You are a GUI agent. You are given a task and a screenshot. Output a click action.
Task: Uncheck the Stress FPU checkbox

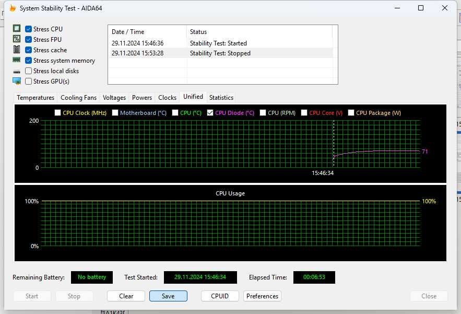[x=29, y=39]
